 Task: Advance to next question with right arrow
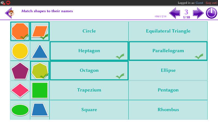click(198, 13)
